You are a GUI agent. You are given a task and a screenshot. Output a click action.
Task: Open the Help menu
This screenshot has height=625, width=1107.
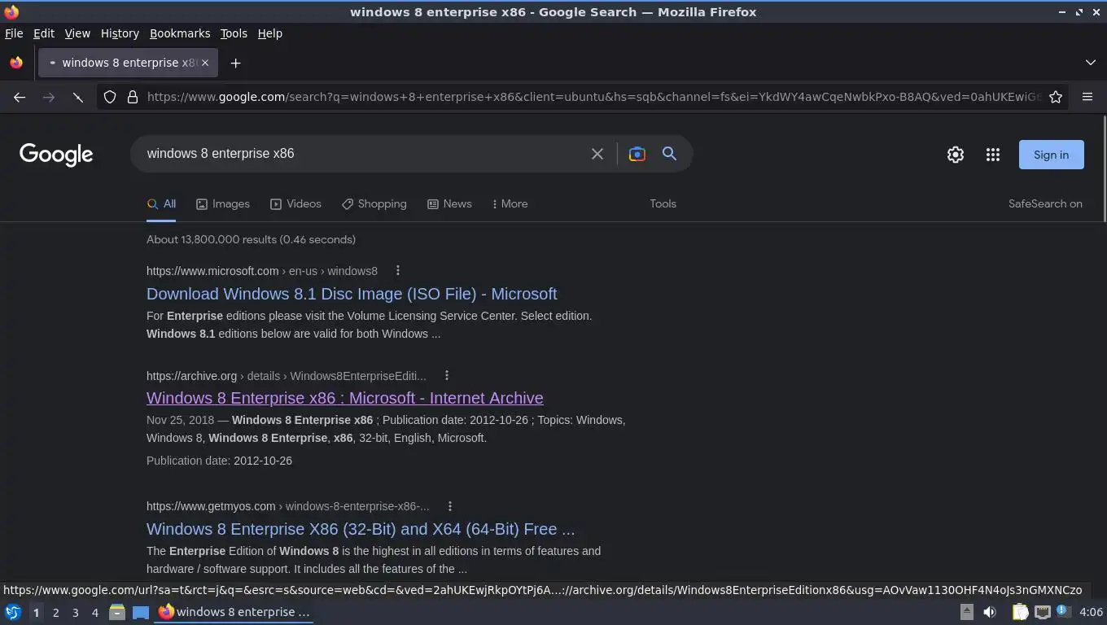pyautogui.click(x=270, y=33)
